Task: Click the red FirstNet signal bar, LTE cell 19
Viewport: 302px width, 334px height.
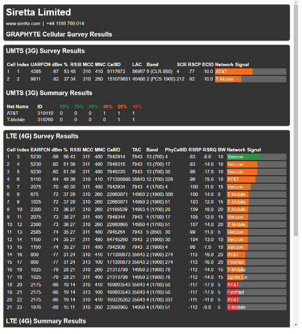Action: 256,292
